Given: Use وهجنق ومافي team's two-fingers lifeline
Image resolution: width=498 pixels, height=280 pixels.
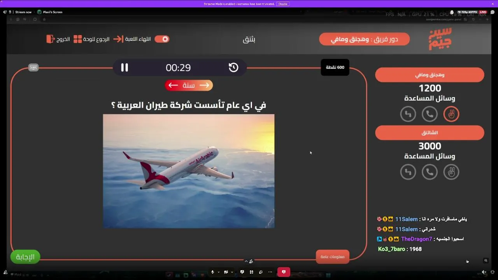Looking at the screenshot, I should tap(451, 114).
